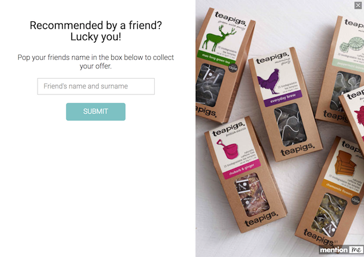Close the referral popup with the X
Image resolution: width=364 pixels, height=257 pixels.
(x=358, y=5)
